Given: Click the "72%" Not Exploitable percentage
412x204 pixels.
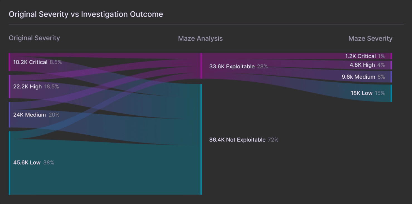Looking at the screenshot, I should 273,140.
